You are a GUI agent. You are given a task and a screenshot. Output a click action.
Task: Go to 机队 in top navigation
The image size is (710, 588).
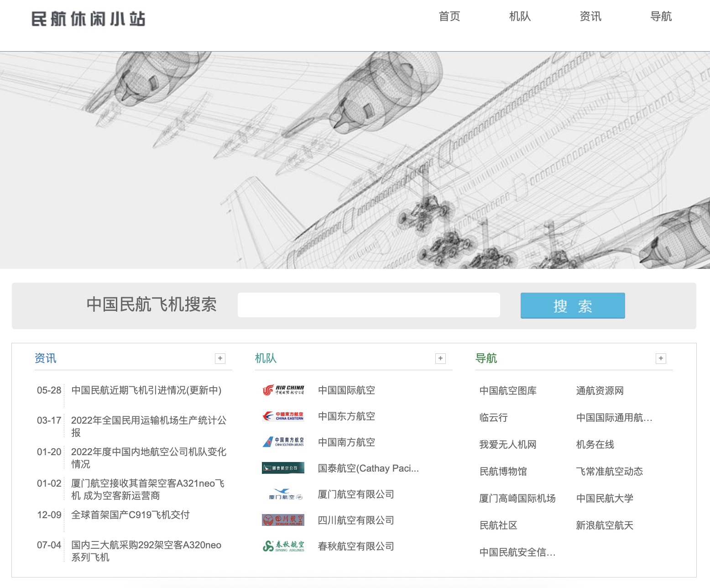(x=520, y=16)
